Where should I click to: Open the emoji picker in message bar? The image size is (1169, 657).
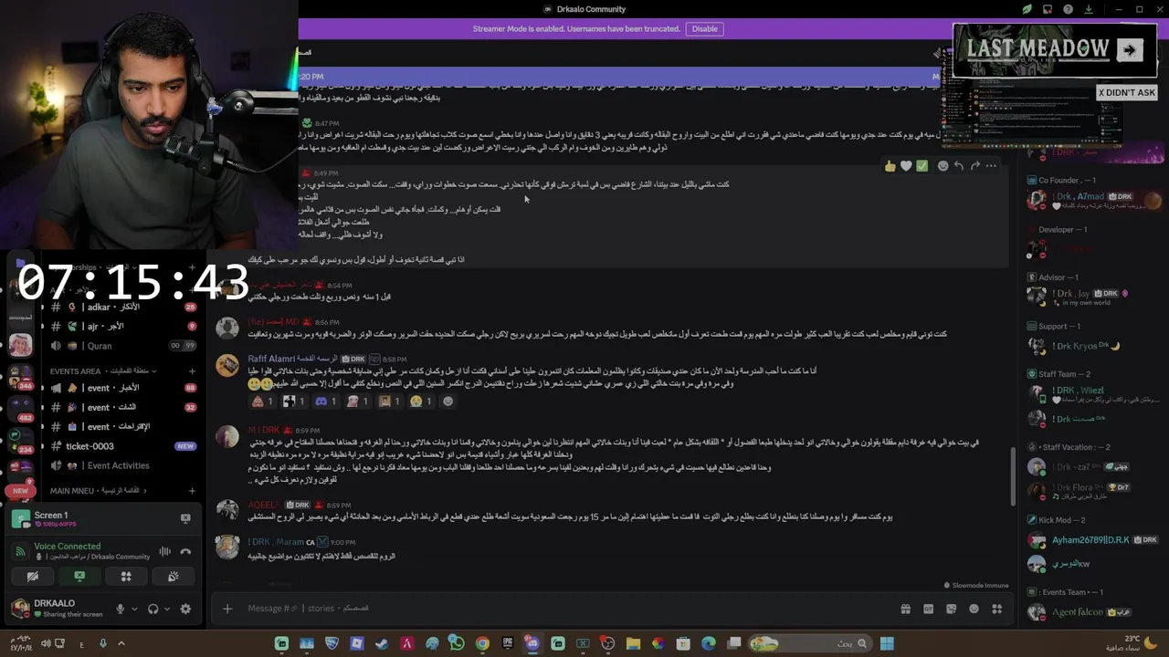tap(974, 609)
